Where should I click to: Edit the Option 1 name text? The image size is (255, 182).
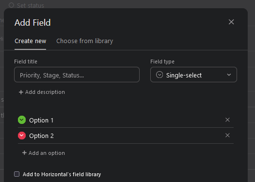tap(41, 121)
